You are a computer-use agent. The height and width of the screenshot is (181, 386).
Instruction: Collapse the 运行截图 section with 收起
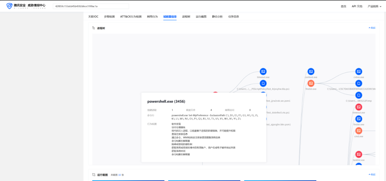point(372,174)
